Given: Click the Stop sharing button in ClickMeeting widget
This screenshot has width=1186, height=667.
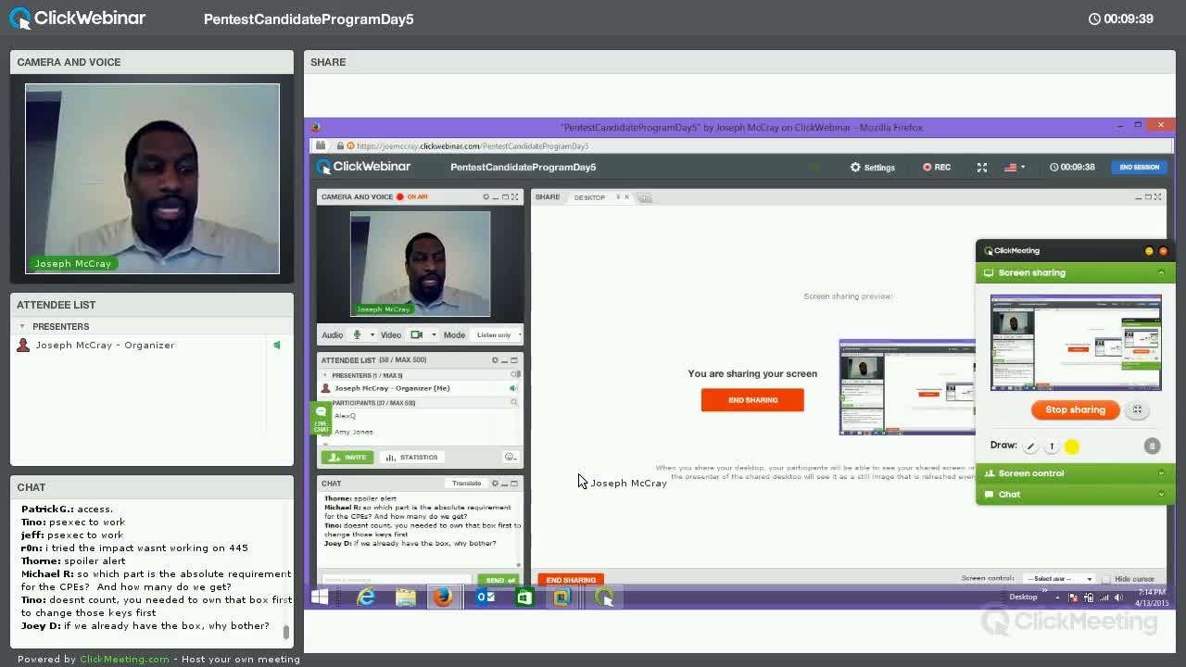Looking at the screenshot, I should pos(1075,409).
